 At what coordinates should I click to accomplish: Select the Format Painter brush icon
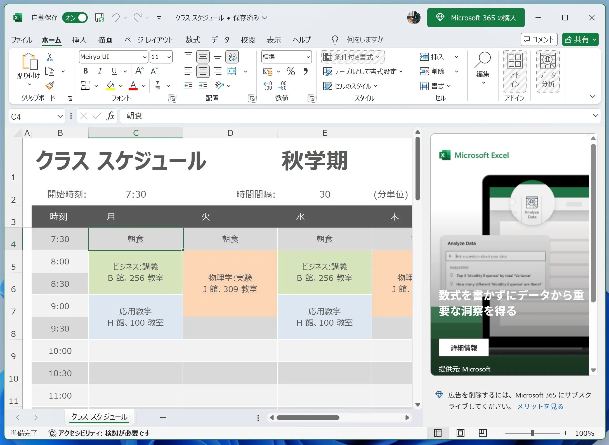point(50,86)
